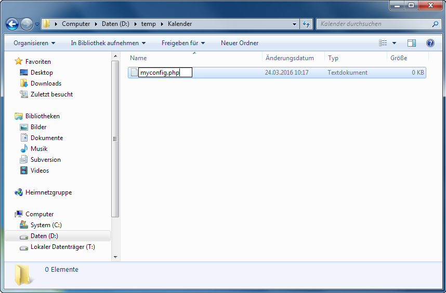The image size is (446, 293).
Task: Click the Downloads folder icon
Action: (x=24, y=83)
